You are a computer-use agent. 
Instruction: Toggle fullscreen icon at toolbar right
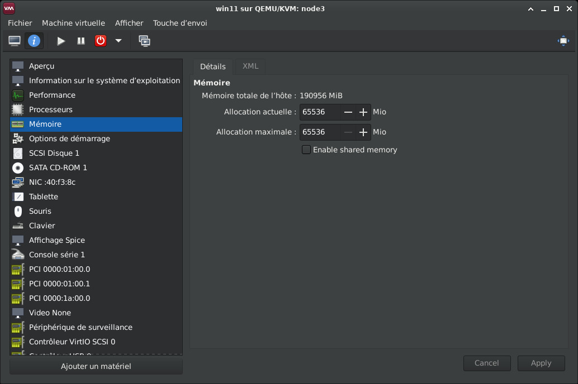tap(563, 41)
